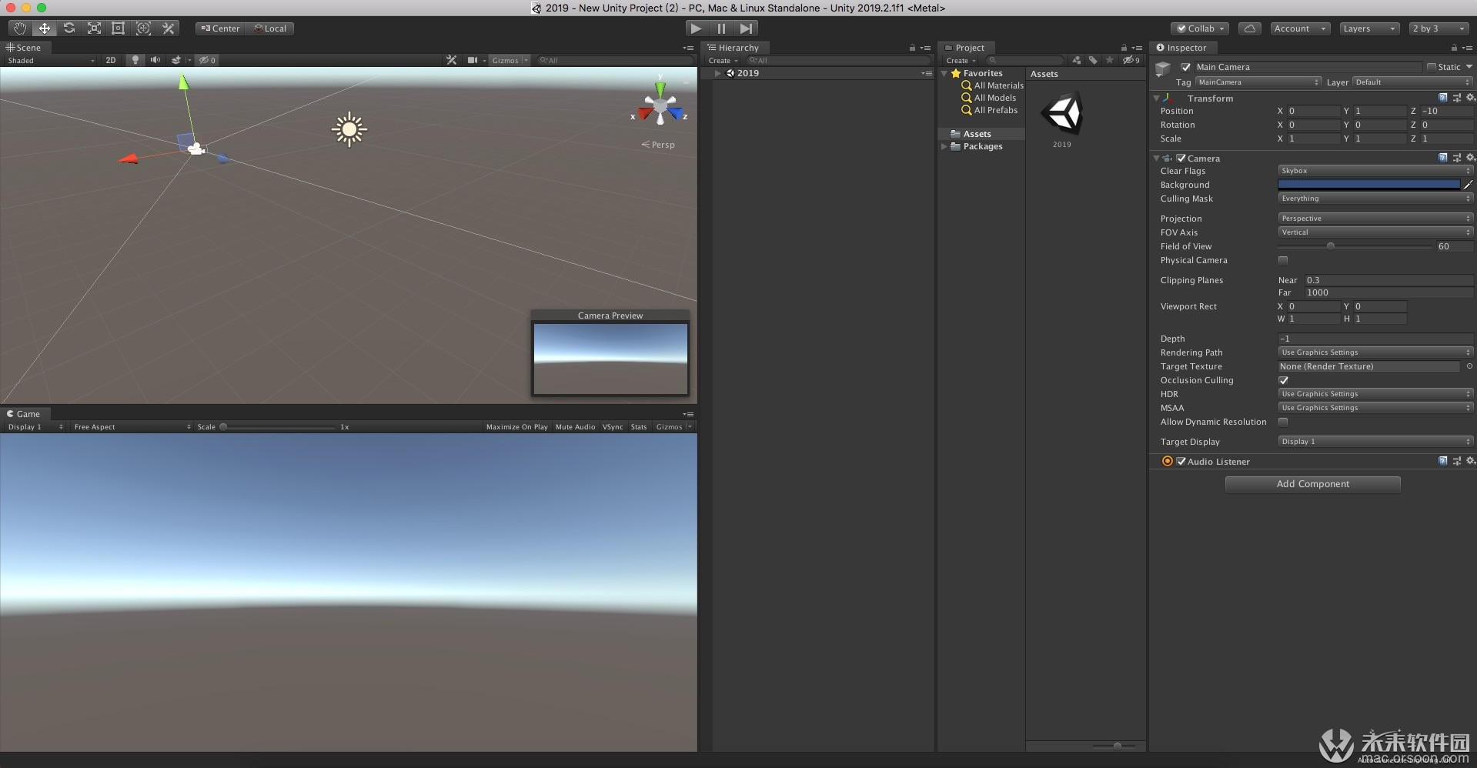
Task: Select the Rotate tool
Action: click(x=69, y=28)
